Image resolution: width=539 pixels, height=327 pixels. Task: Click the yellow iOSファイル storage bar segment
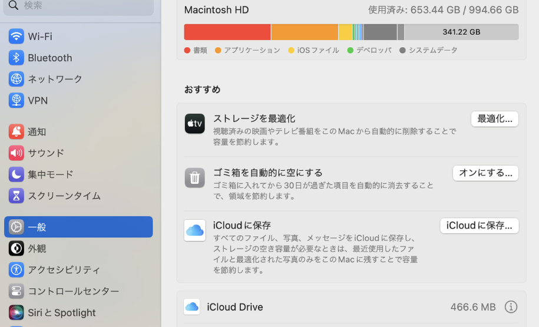click(345, 32)
